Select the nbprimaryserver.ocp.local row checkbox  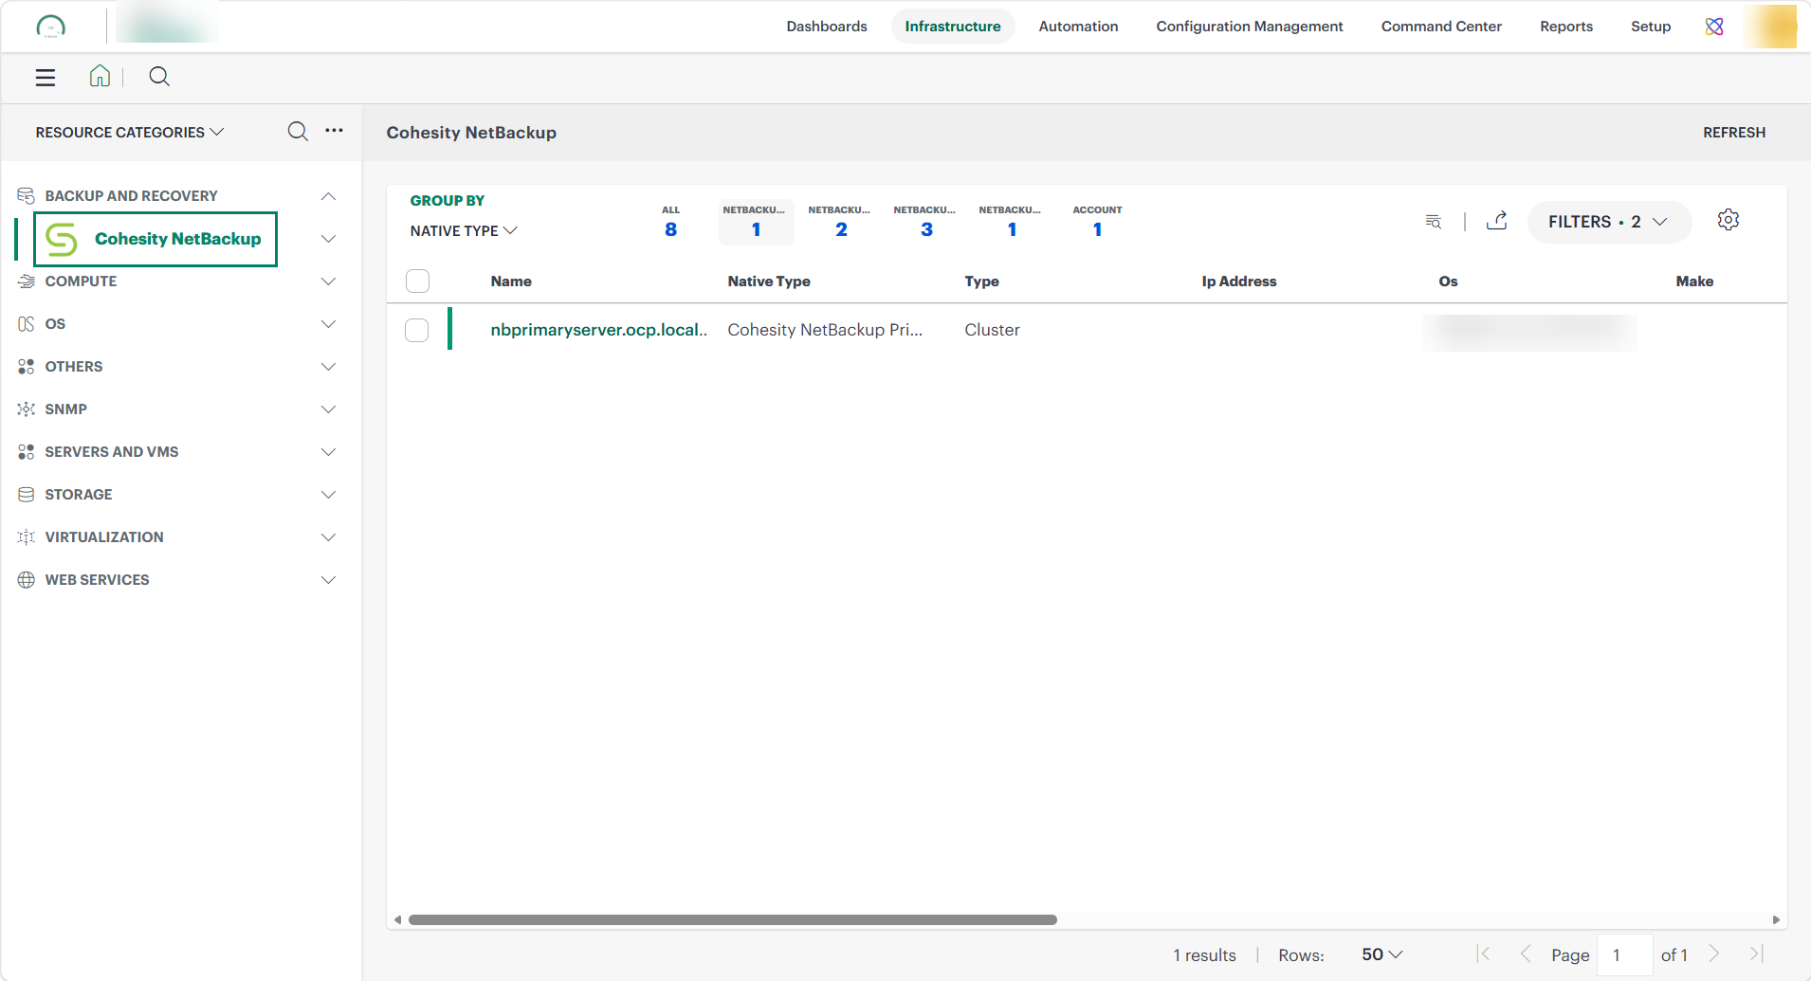point(417,330)
